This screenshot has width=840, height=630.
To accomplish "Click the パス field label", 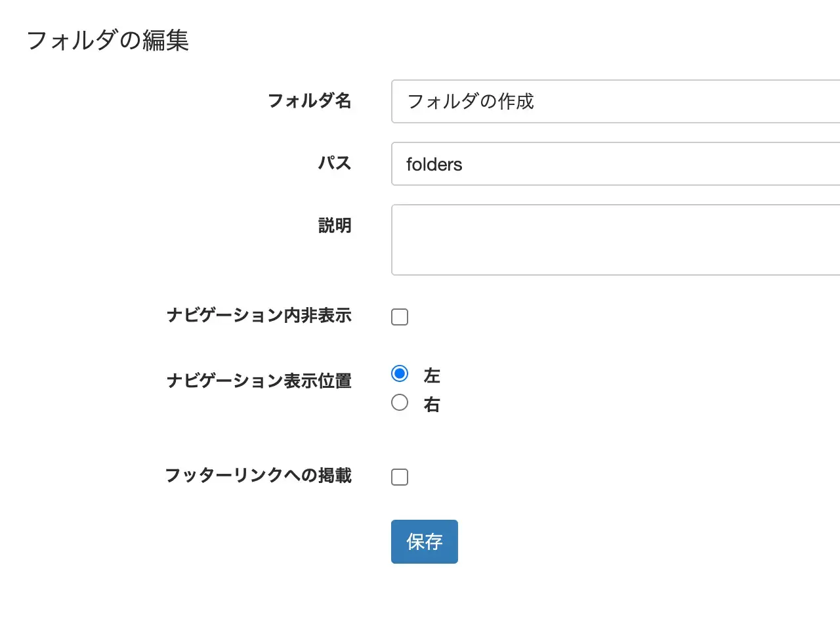I will pyautogui.click(x=335, y=163).
